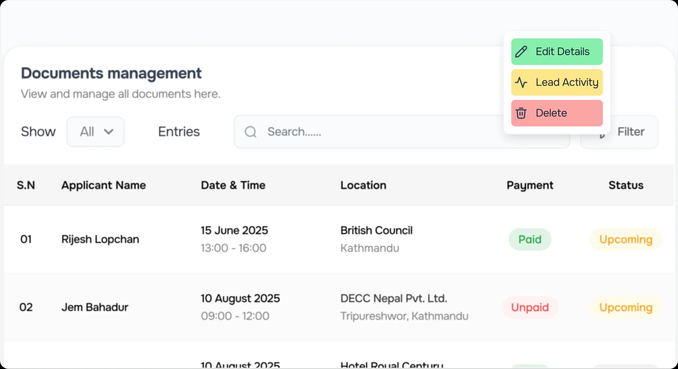Toggle the Payment column header sorting
Image resolution: width=678 pixels, height=369 pixels.
point(530,185)
